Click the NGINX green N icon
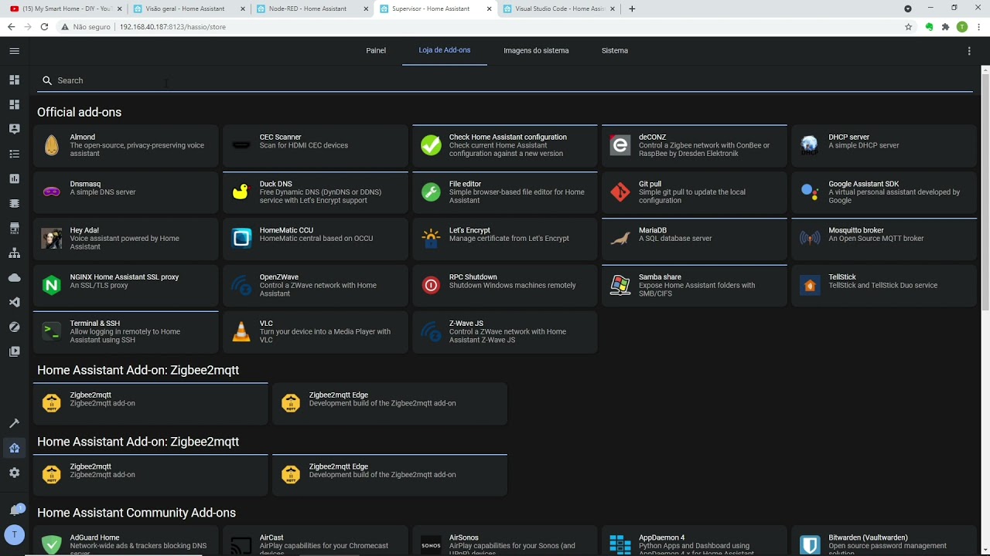Image resolution: width=990 pixels, height=556 pixels. (52, 285)
